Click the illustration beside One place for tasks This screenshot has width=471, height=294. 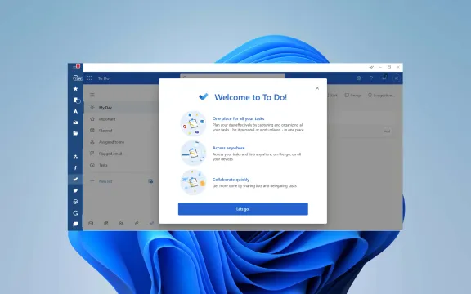193,123
